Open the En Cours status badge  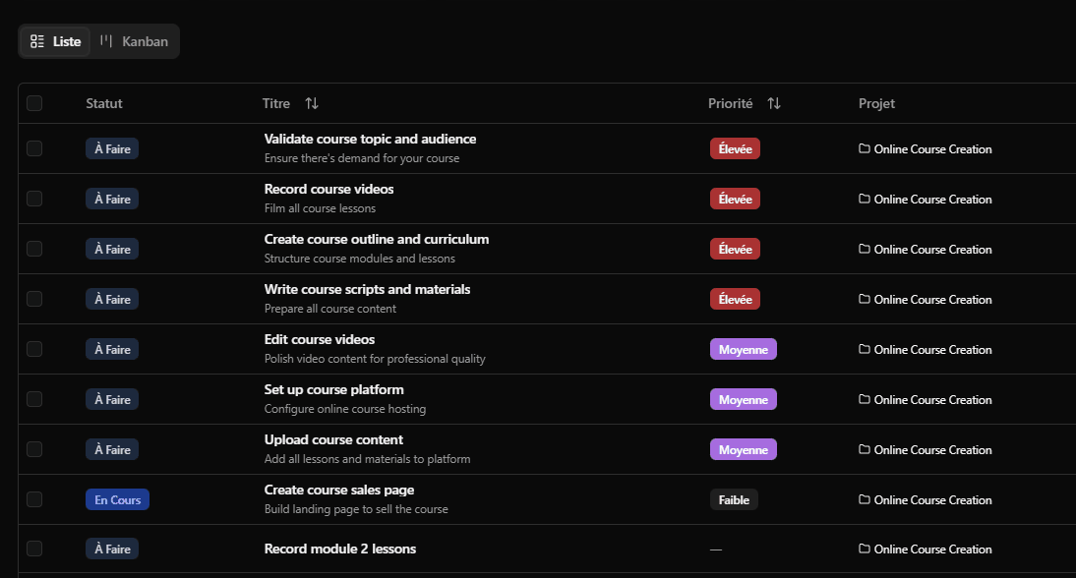(117, 500)
